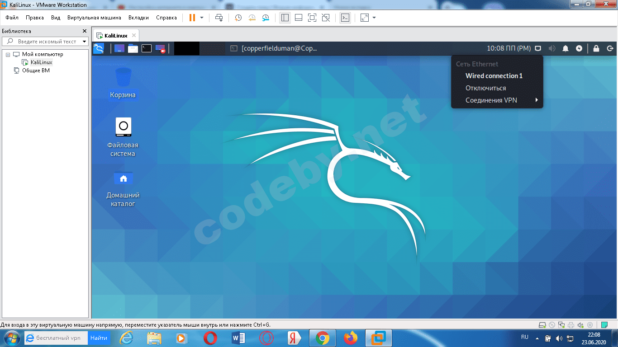
Task: Open the Kali applications menu dragon icon
Action: (99, 48)
